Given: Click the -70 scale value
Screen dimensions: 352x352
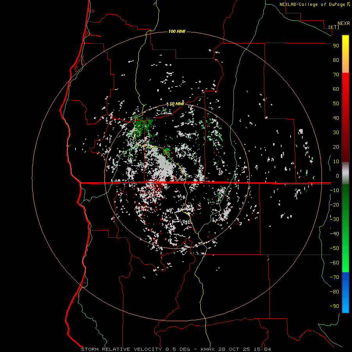Looking at the screenshot, I should click(334, 277).
